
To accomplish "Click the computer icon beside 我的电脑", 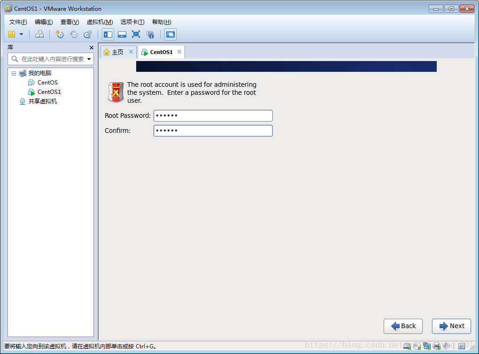I will pyautogui.click(x=23, y=73).
